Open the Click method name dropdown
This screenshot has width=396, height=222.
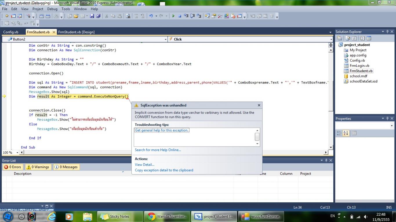[331, 39]
